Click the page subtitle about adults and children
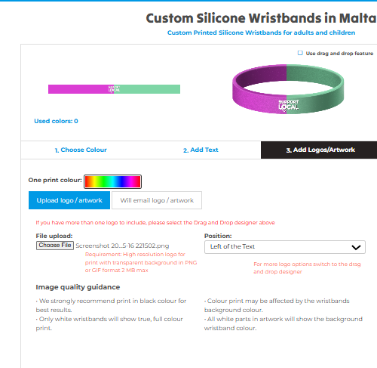Viewport: 377px width, 368px height. tap(261, 32)
